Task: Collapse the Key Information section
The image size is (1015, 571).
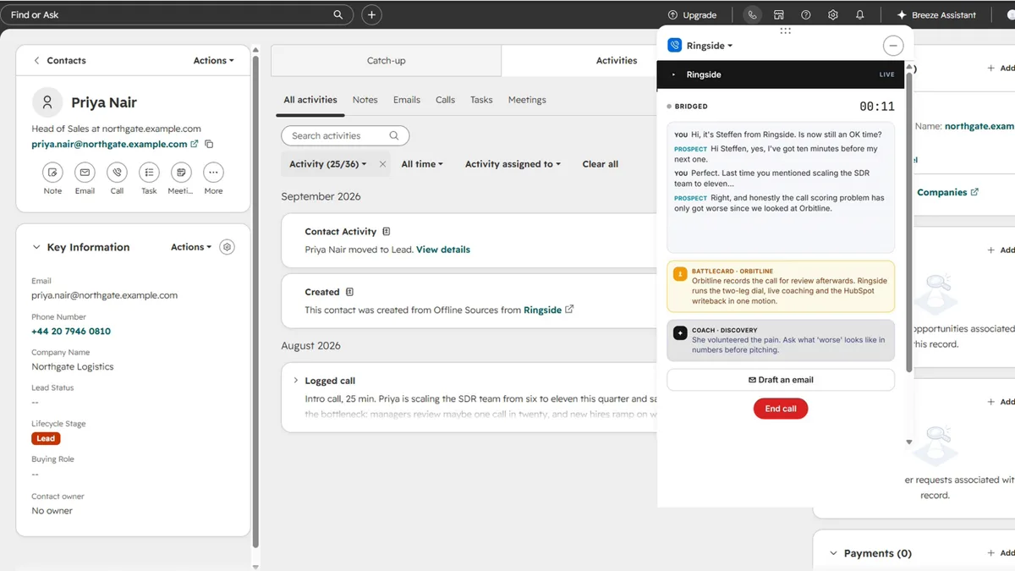Action: click(x=36, y=247)
